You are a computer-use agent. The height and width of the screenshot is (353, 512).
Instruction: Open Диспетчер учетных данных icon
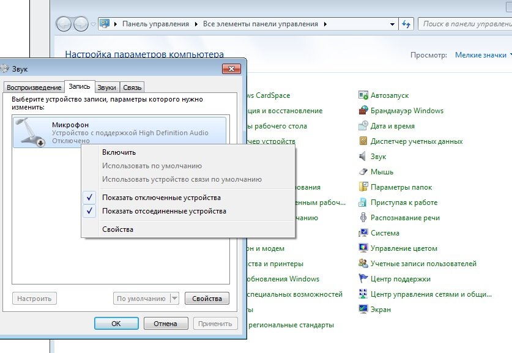363,141
